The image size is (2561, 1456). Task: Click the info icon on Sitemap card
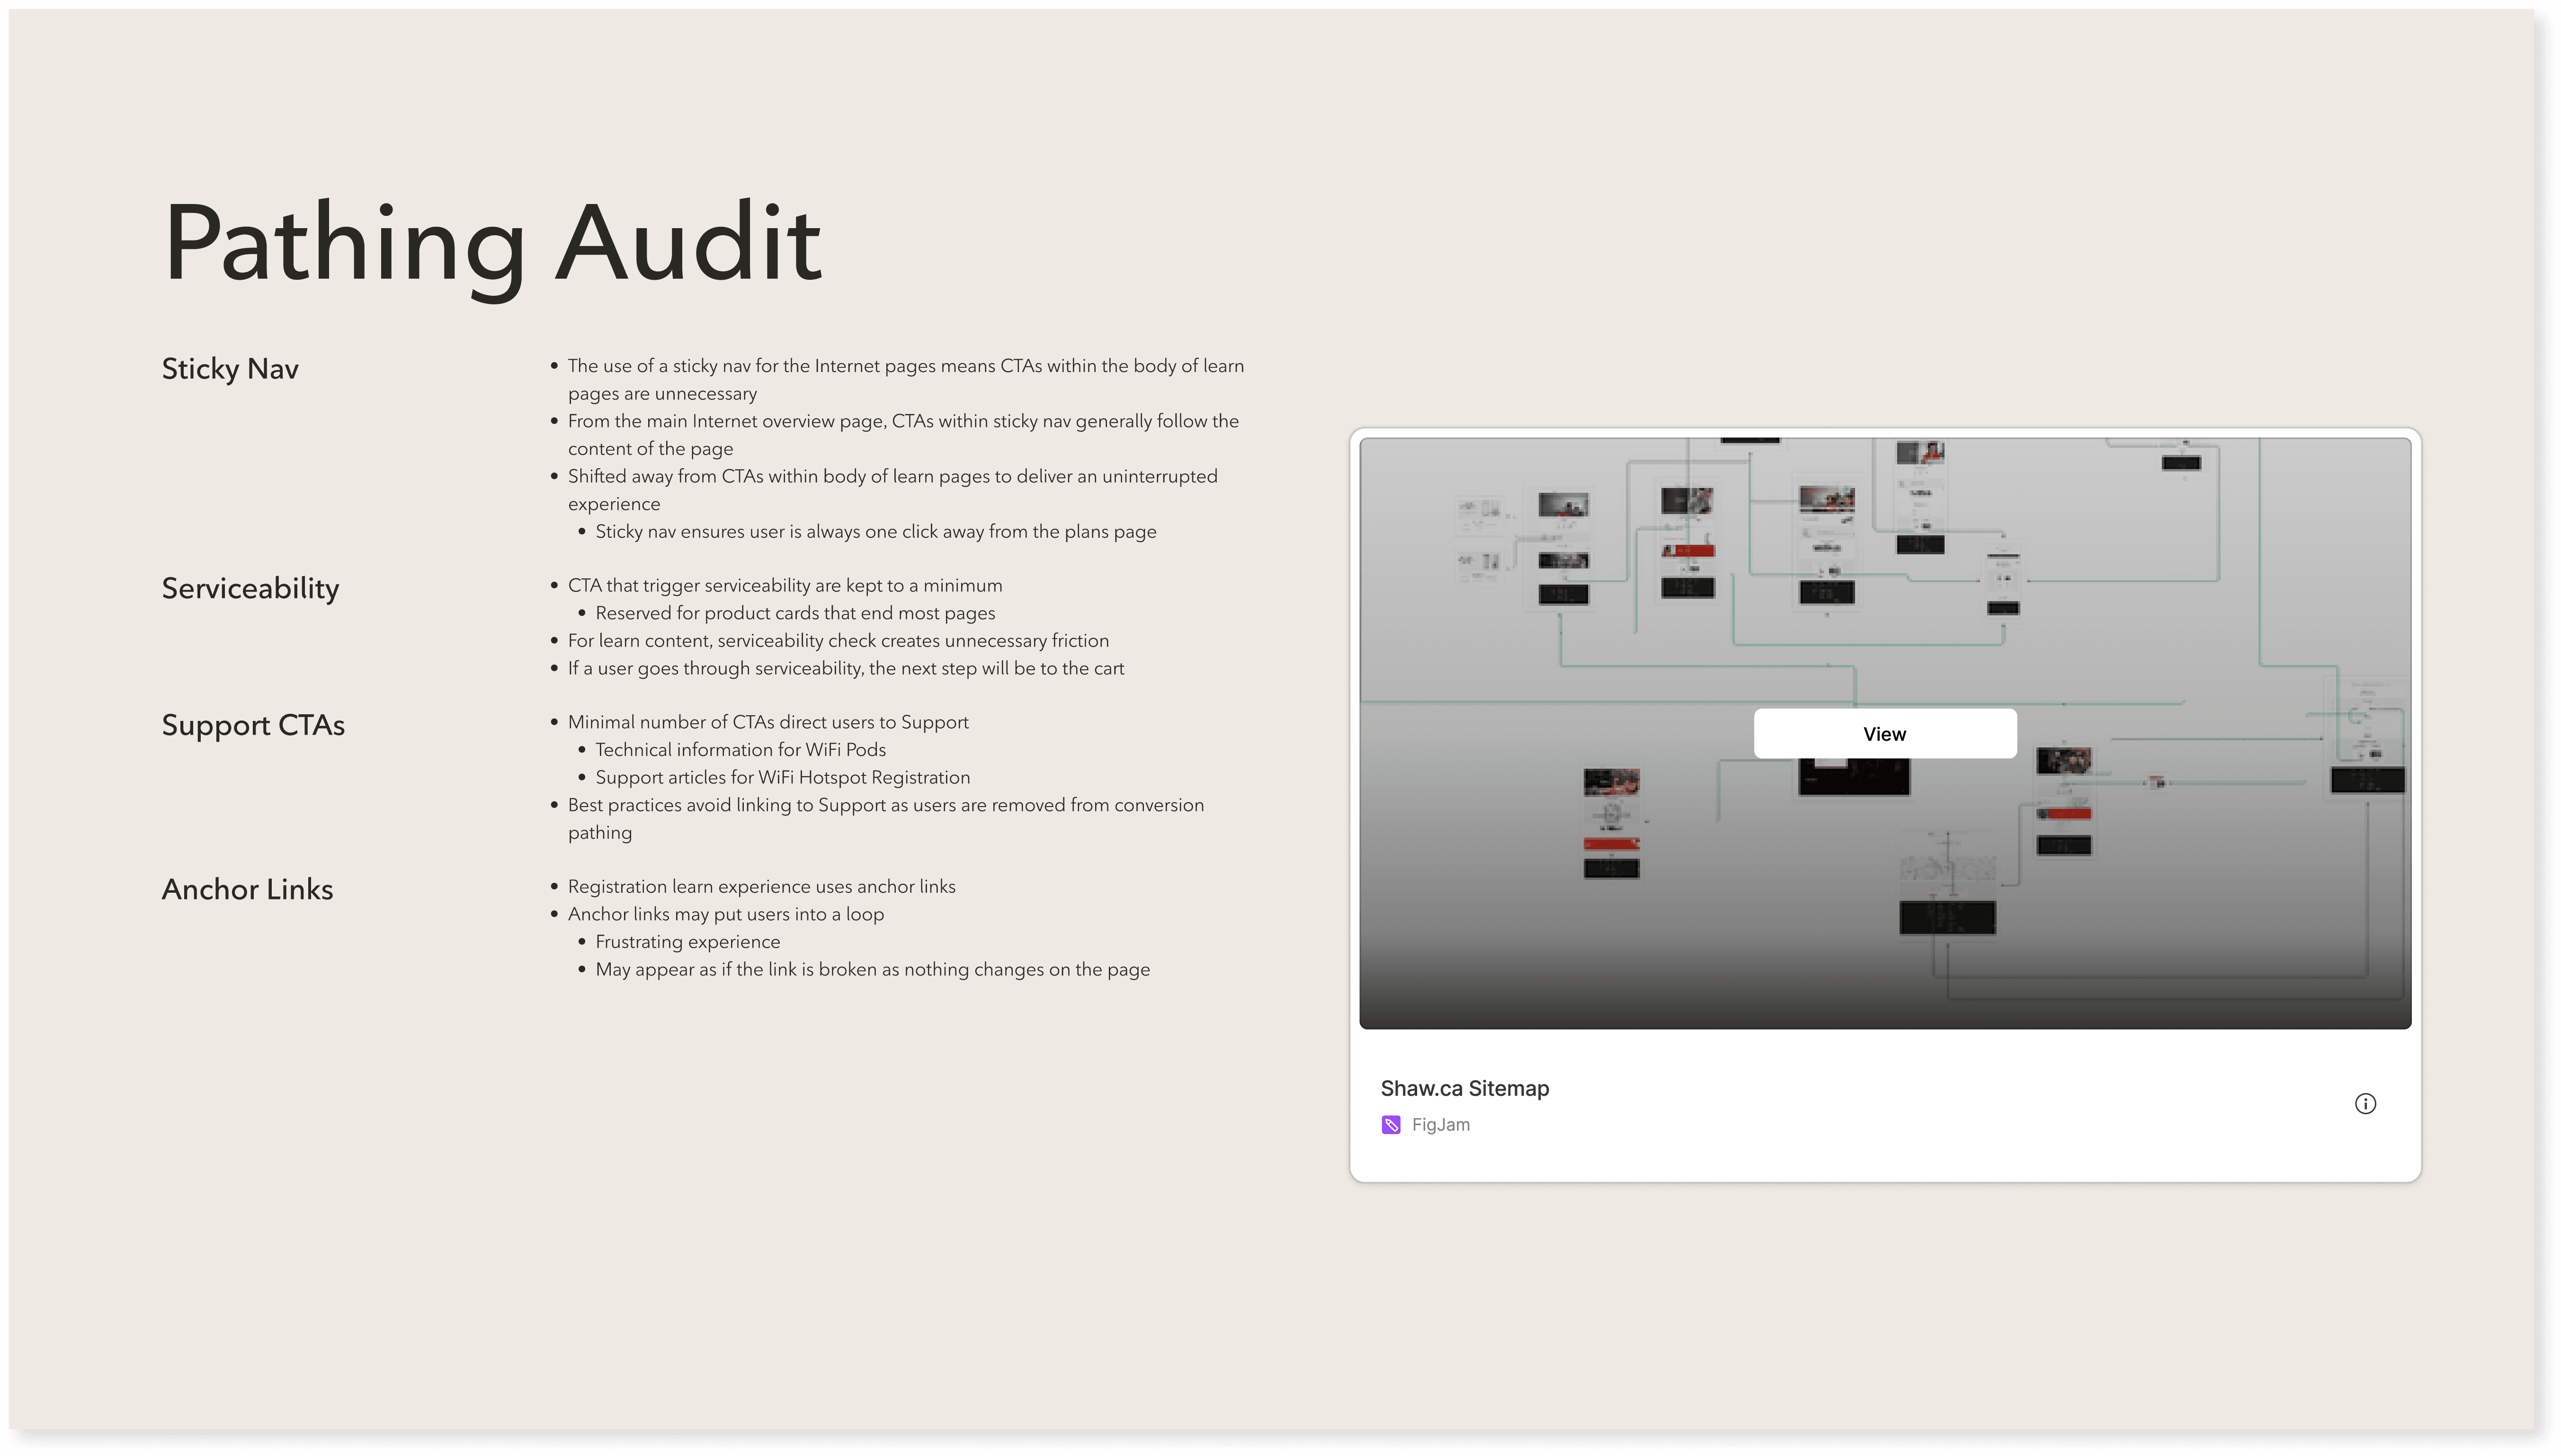point(2365,1104)
